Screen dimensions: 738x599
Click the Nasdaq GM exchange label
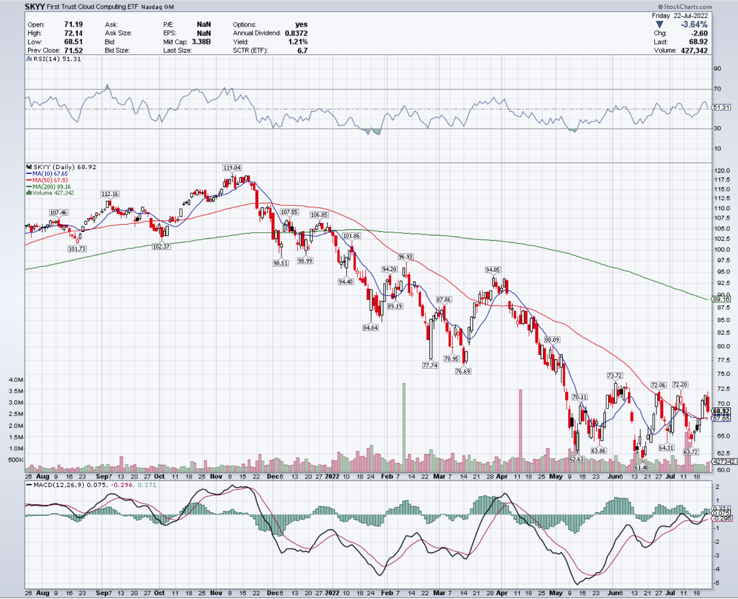pyautogui.click(x=157, y=7)
